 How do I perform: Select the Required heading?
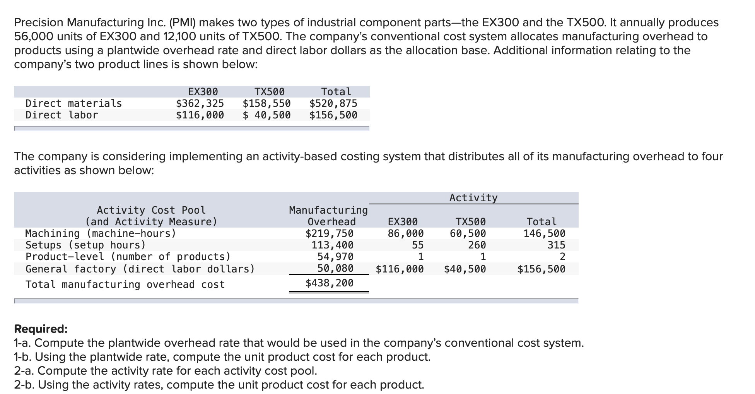coord(40,329)
